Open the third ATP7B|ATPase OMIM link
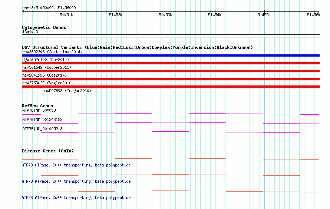Viewport: 330px width, 209px height. pos(76,198)
